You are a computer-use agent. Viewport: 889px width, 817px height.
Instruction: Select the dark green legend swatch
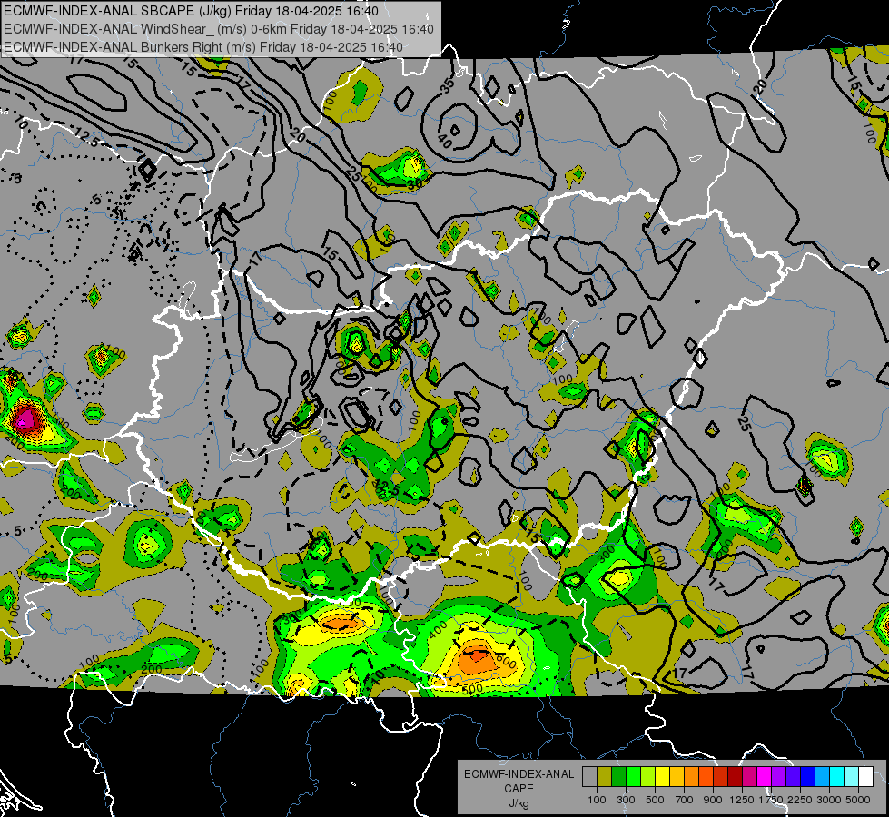[x=618, y=777]
